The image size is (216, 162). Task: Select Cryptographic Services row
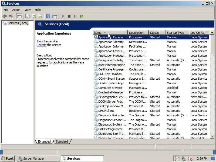[151, 97]
